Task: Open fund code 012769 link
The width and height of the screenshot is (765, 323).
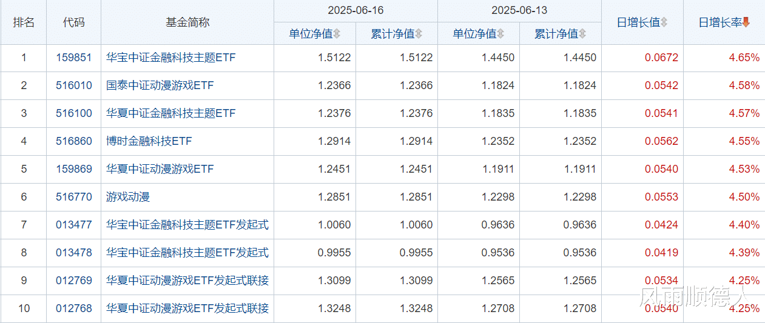Action: pos(74,281)
